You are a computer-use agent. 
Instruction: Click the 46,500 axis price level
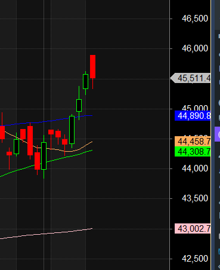[195, 19]
